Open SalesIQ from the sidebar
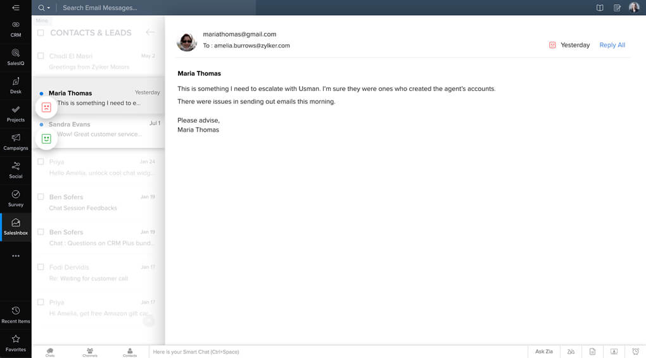 tap(16, 57)
